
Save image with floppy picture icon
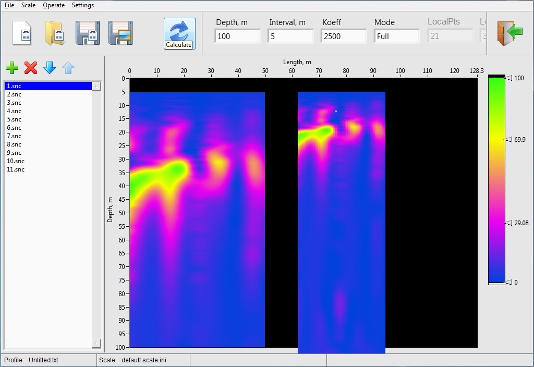click(120, 33)
